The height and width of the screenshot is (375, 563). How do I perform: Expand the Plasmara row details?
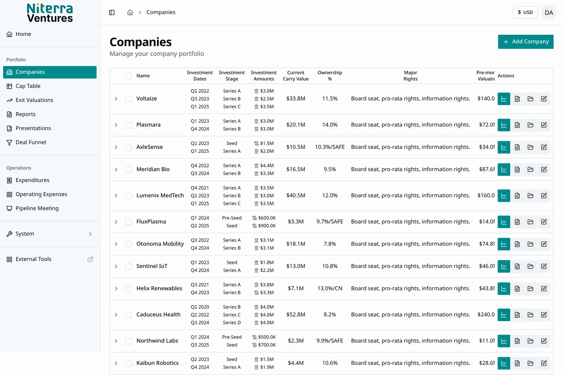(116, 125)
